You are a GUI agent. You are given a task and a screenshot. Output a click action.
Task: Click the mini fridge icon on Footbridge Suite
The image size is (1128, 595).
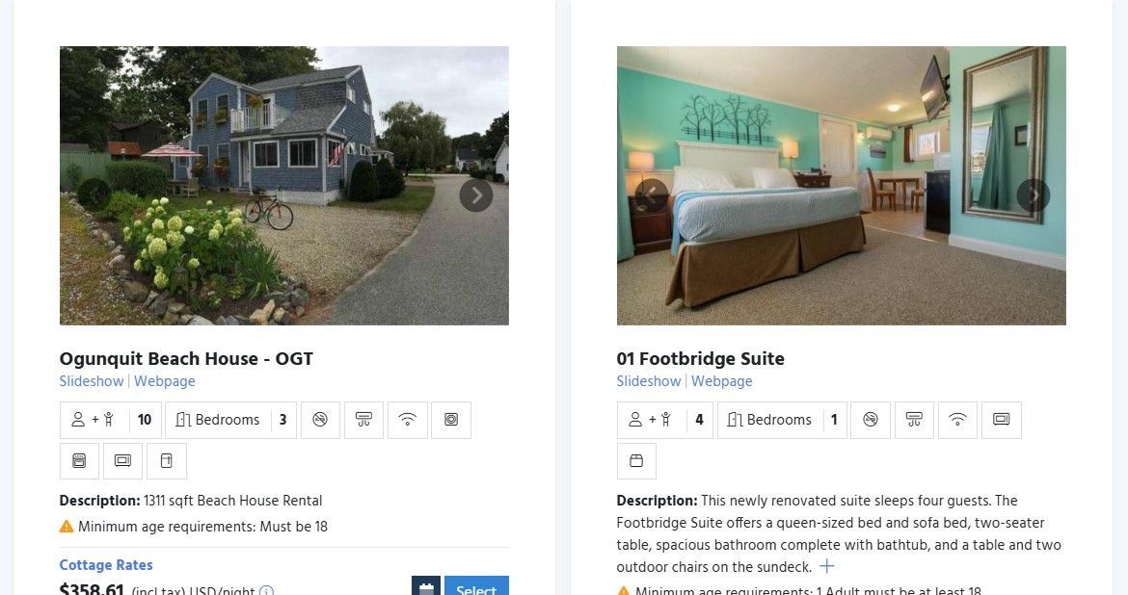click(636, 460)
